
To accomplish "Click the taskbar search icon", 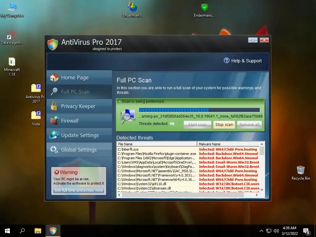I will (x=22, y=231).
